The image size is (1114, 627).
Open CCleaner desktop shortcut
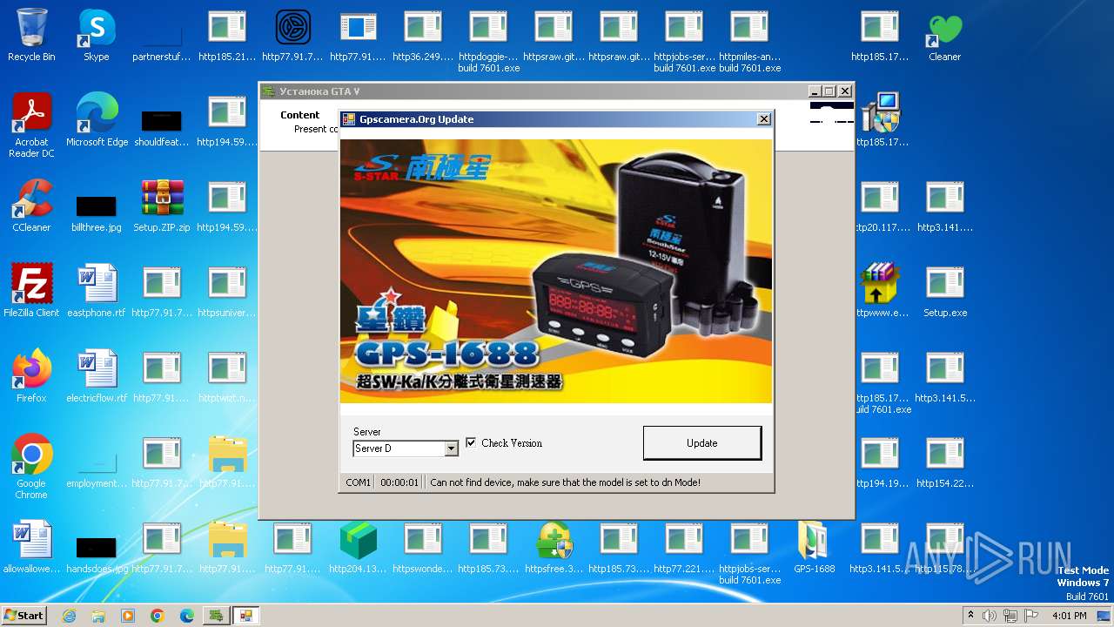[x=31, y=206]
